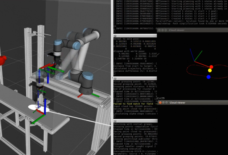Maximize the lower Cloud viewer window
The height and width of the screenshot is (155, 228).
tap(166, 103)
